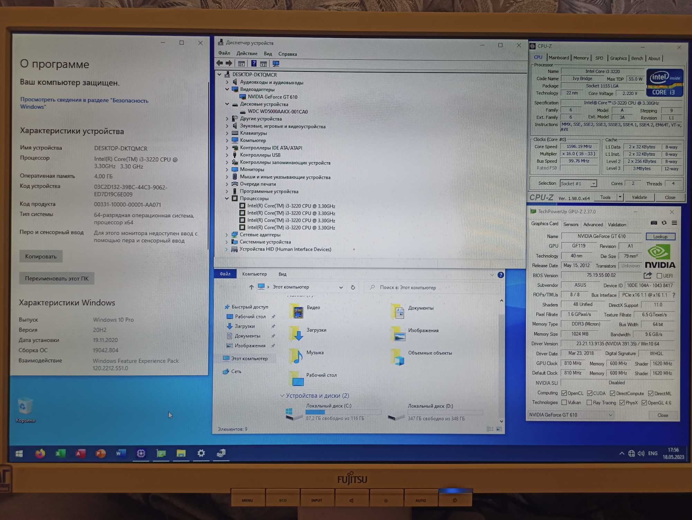
Task: Toggle the UEFI checkbox in GPU-Z
Action: pyautogui.click(x=659, y=276)
